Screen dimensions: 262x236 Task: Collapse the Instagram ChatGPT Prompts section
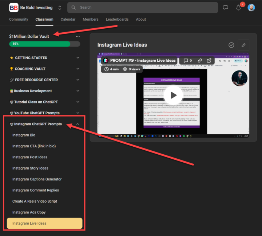coord(78,124)
